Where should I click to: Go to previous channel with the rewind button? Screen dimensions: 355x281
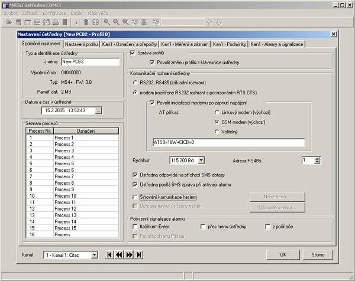tap(119, 255)
